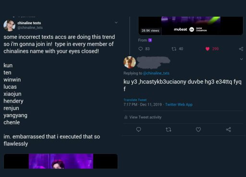Share the video tweet above the reply
This screenshot has width=246, height=177.
pyautogui.click(x=241, y=49)
